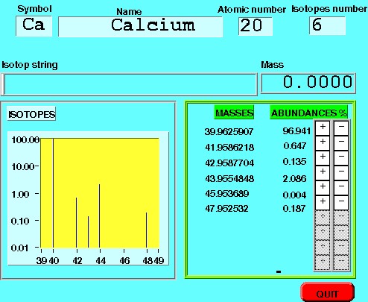The width and height of the screenshot is (368, 302).
Task: Select mass value 42.9587704
Action: click(x=229, y=163)
